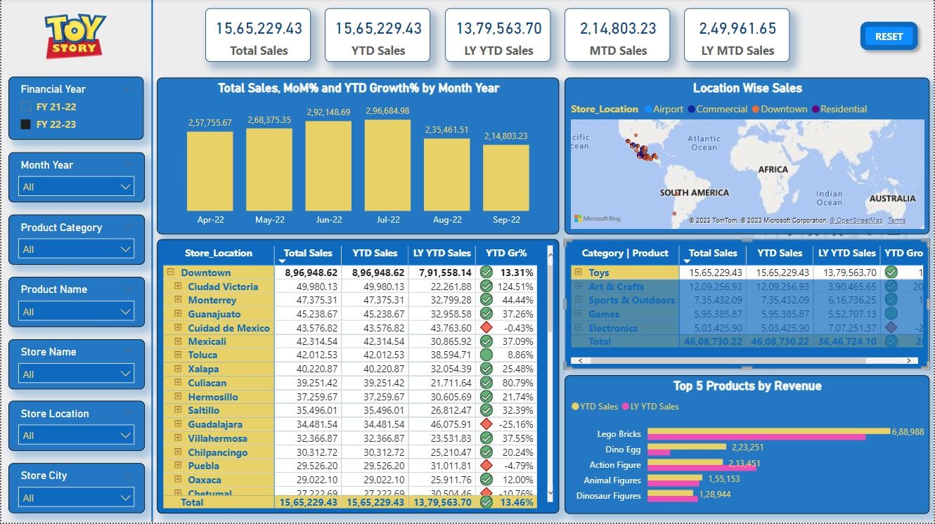Image resolution: width=935 pixels, height=524 pixels.
Task: Open the Month Year dropdown
Action: [76, 187]
